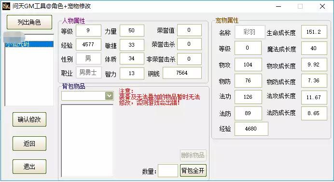Close the 问天GM工具 window

pos(322,6)
